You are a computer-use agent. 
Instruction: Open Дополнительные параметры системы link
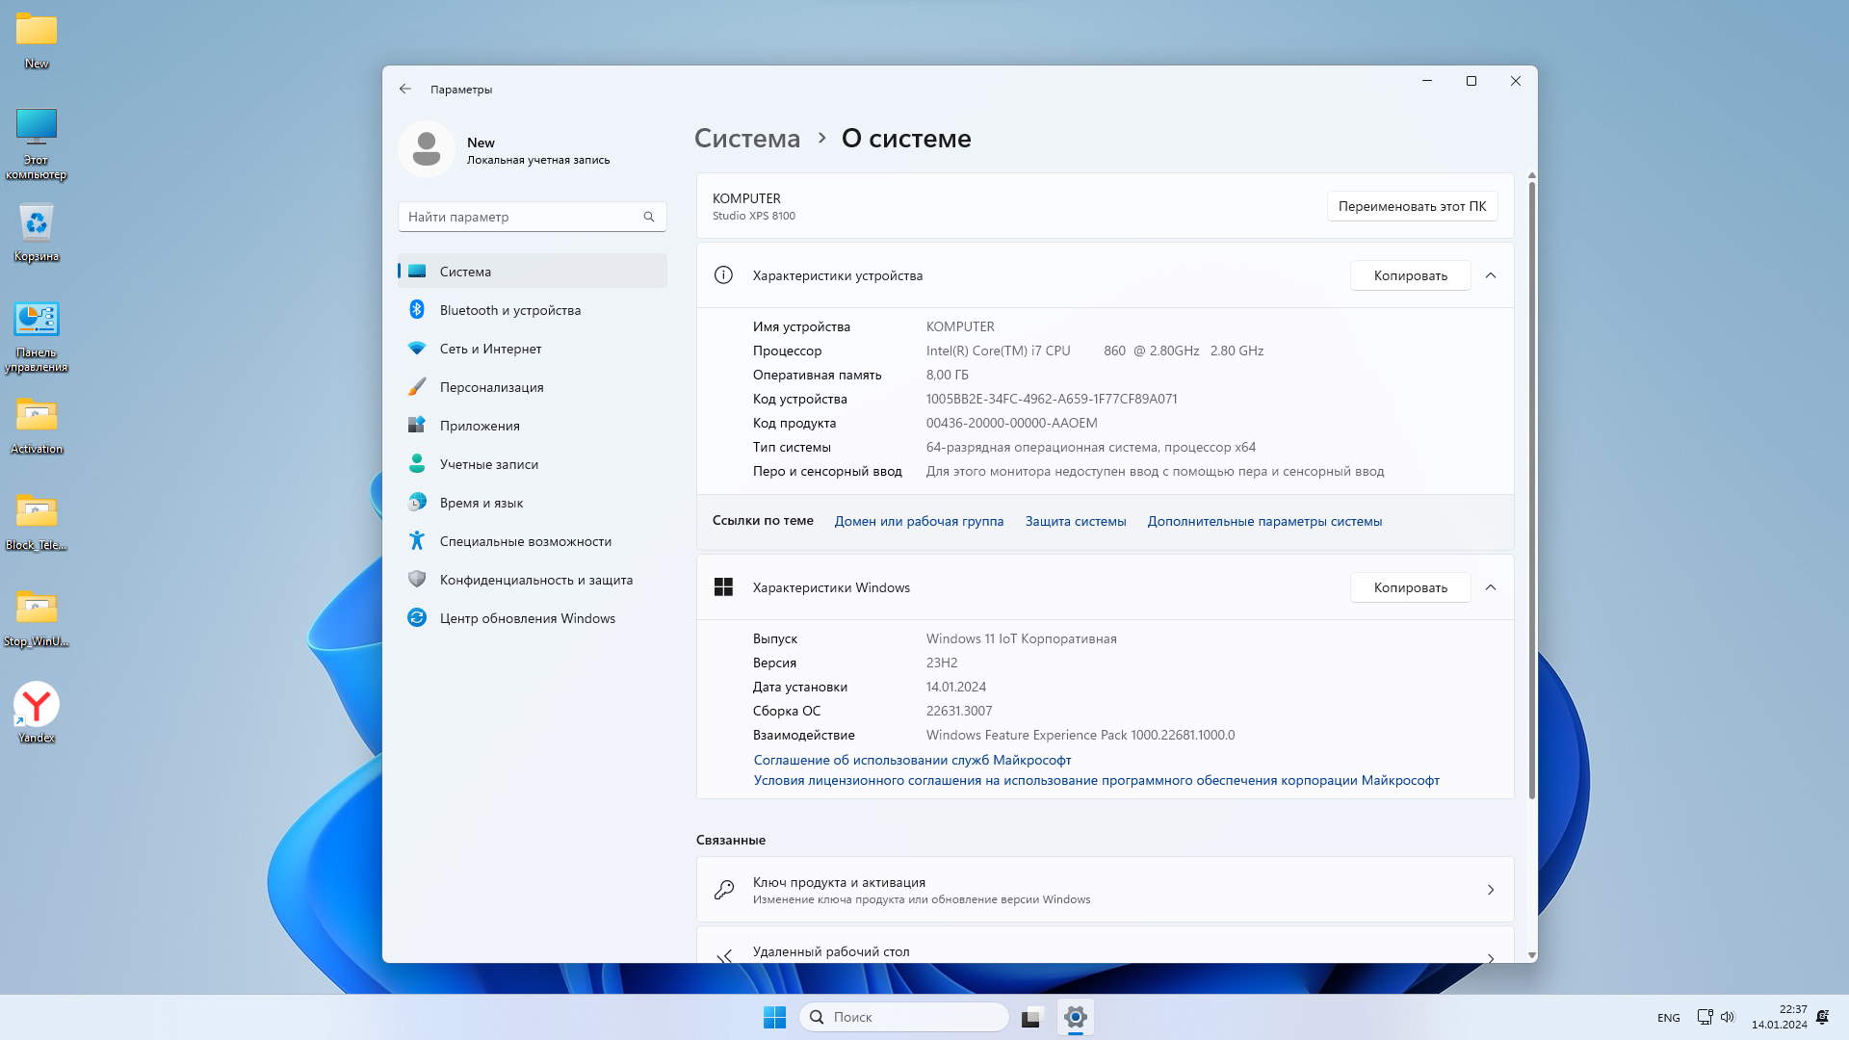pyautogui.click(x=1263, y=521)
